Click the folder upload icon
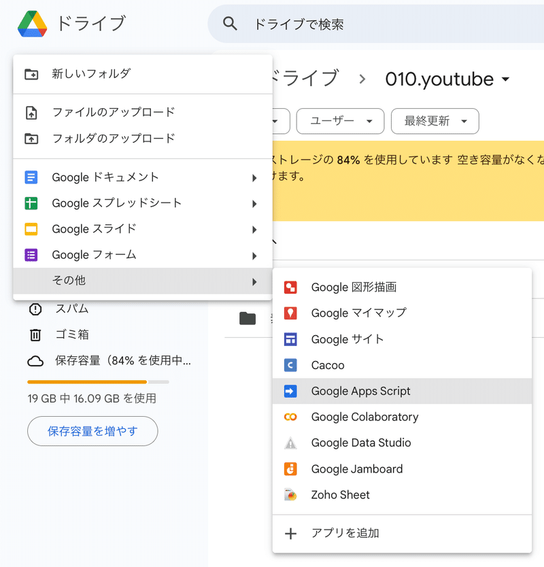 31,139
